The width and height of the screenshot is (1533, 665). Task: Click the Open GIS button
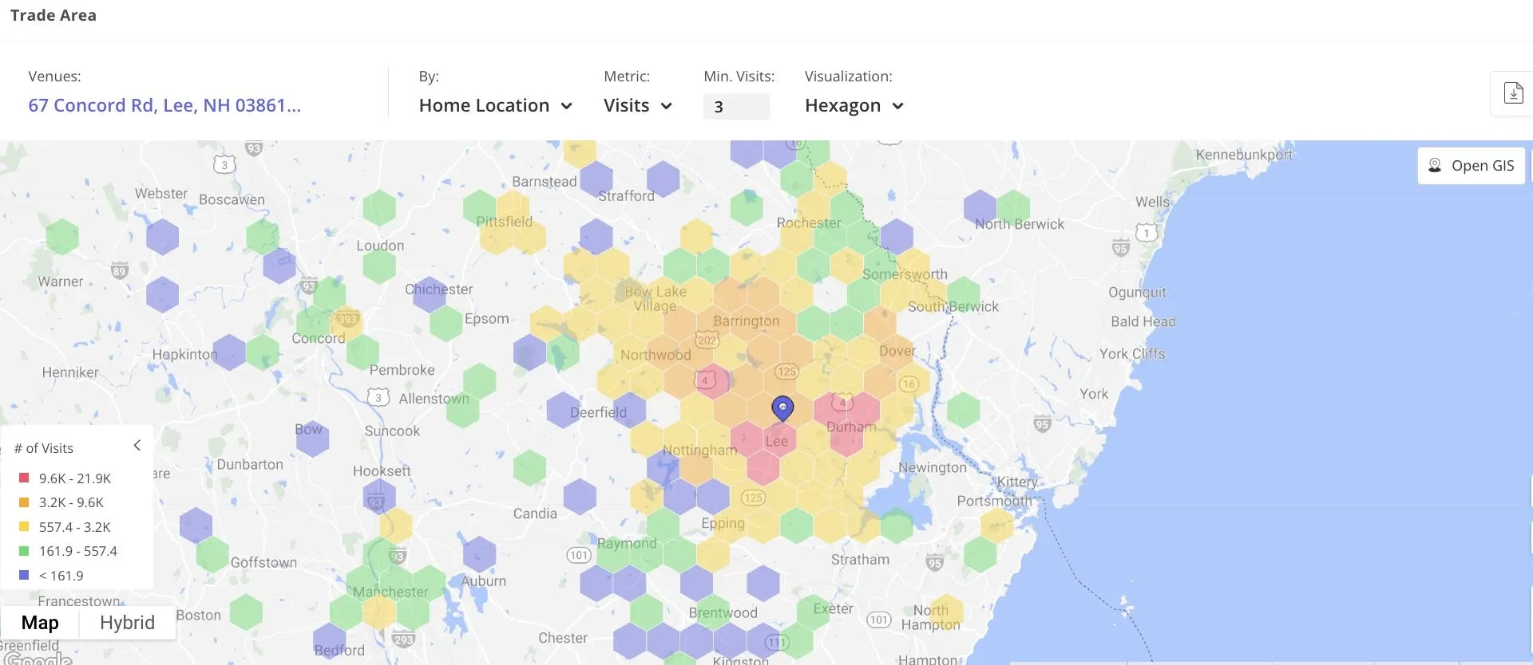point(1471,165)
